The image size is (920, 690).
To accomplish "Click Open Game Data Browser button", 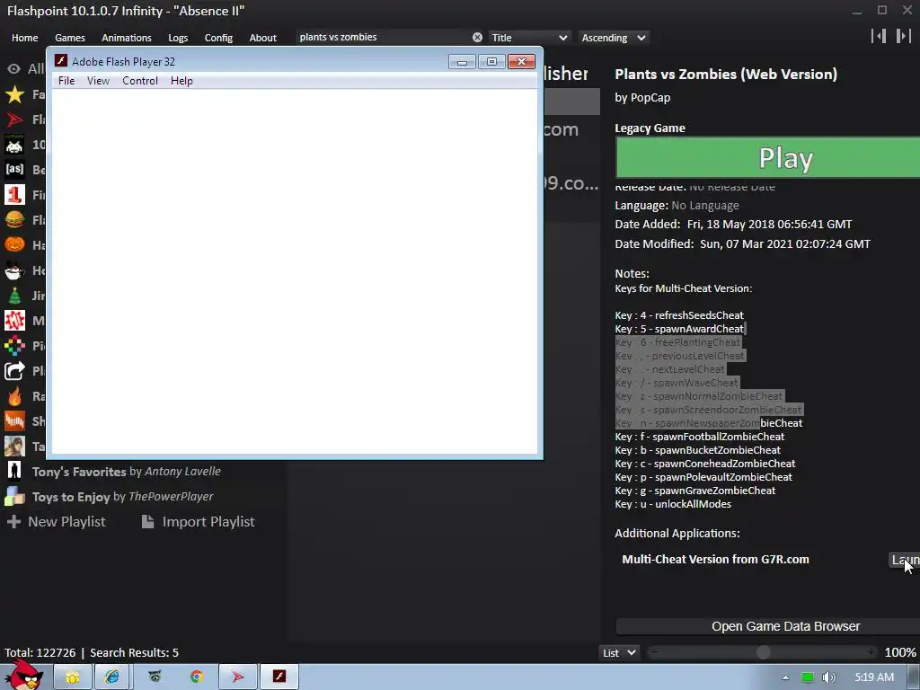I will [x=768, y=626].
